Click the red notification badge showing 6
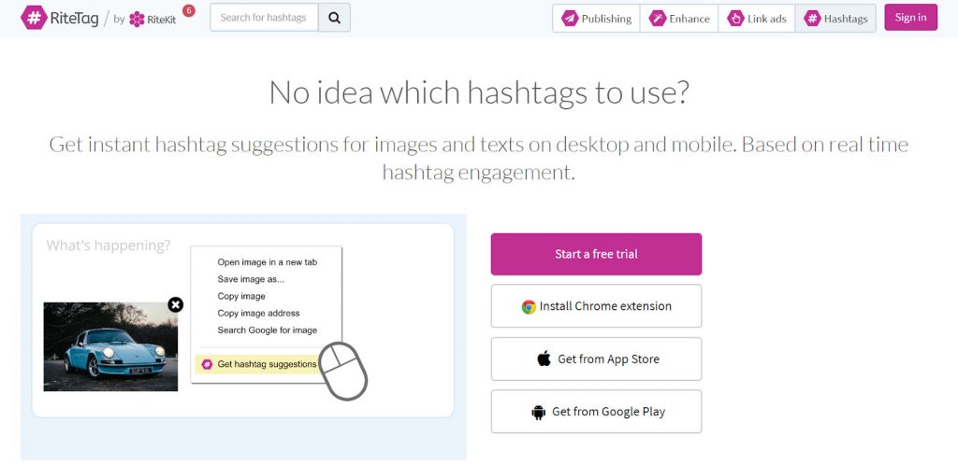The height and width of the screenshot is (464, 958). [x=189, y=10]
